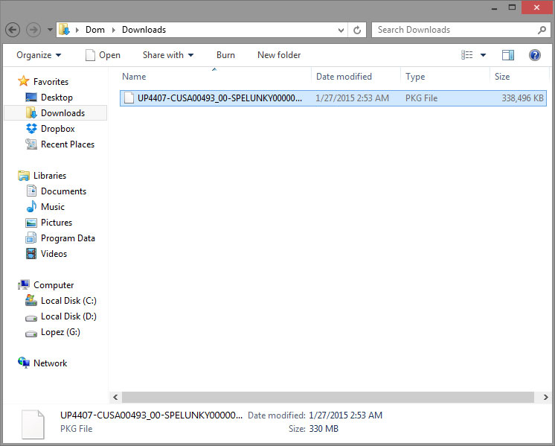Open previous locations dropdown in address bar
The width and height of the screenshot is (555, 446).
(341, 30)
